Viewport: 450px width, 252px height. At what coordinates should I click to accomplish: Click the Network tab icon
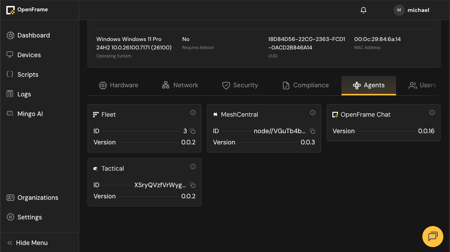click(x=166, y=85)
